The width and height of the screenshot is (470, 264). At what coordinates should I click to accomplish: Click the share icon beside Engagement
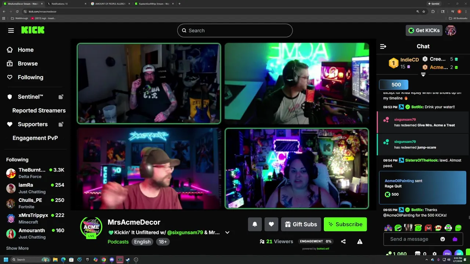pyautogui.click(x=343, y=241)
